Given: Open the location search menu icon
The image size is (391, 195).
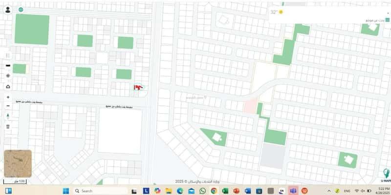Looking at the screenshot, I should [x=387, y=20].
